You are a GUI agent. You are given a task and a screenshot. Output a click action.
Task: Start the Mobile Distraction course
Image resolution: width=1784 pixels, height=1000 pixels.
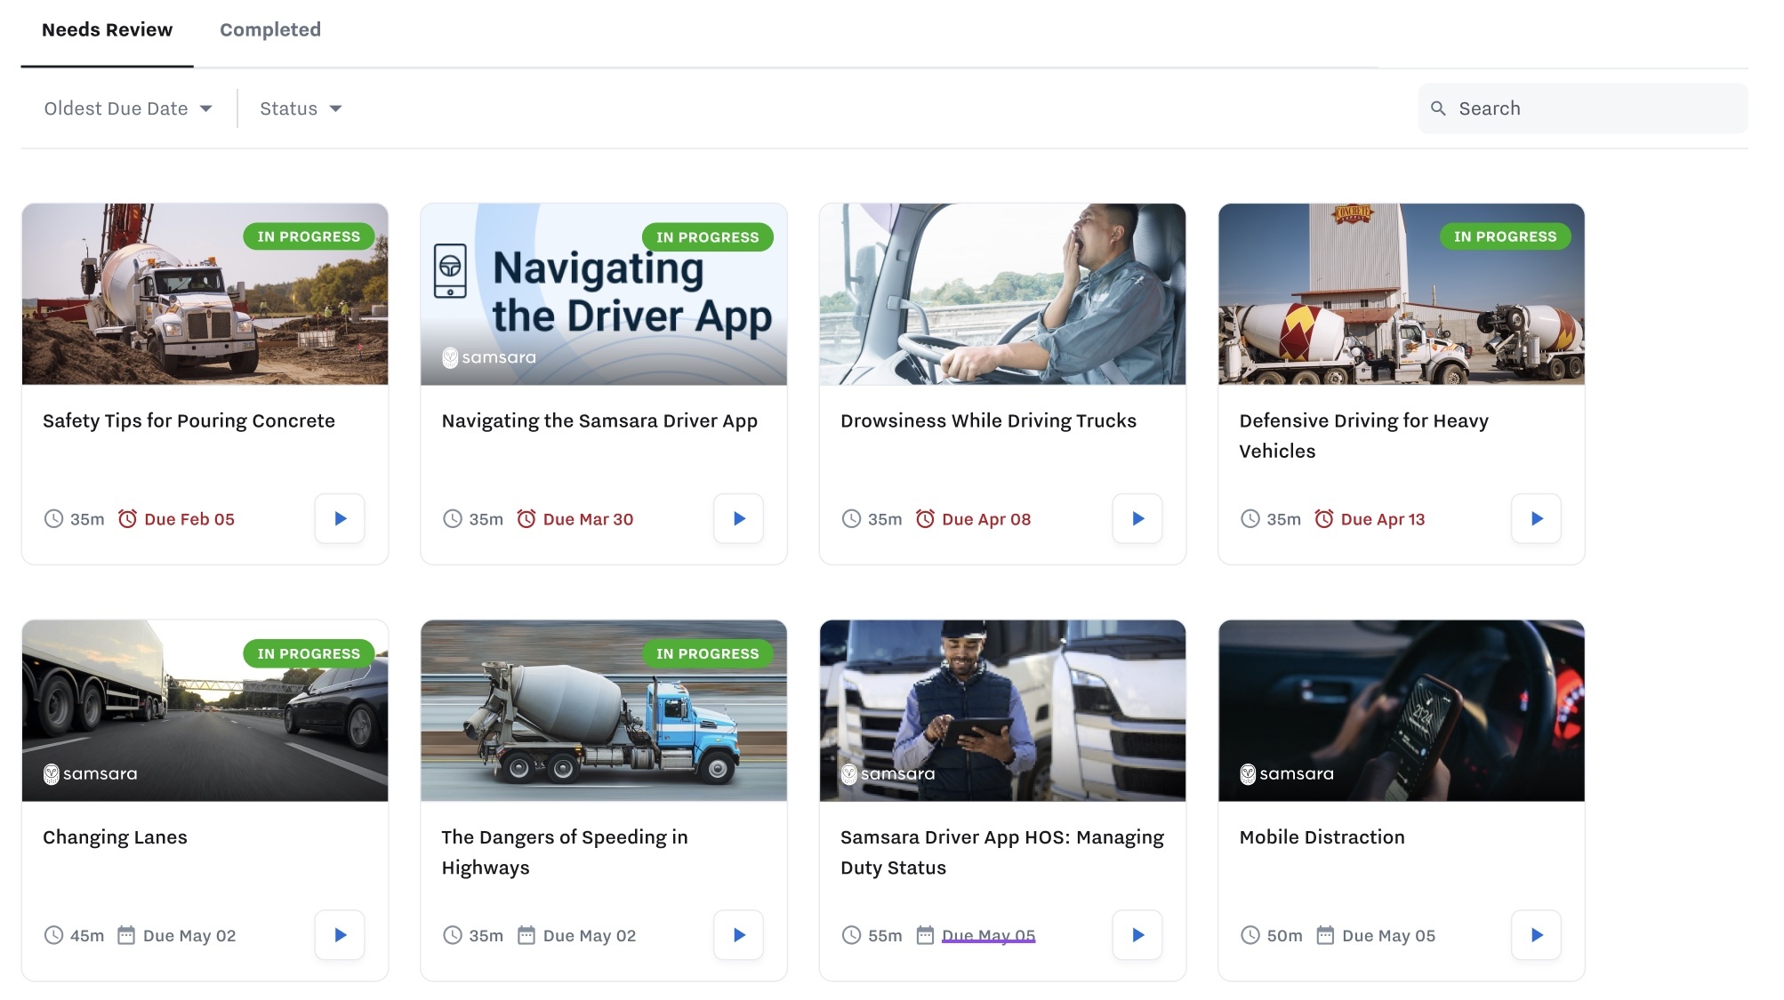[x=1537, y=935]
